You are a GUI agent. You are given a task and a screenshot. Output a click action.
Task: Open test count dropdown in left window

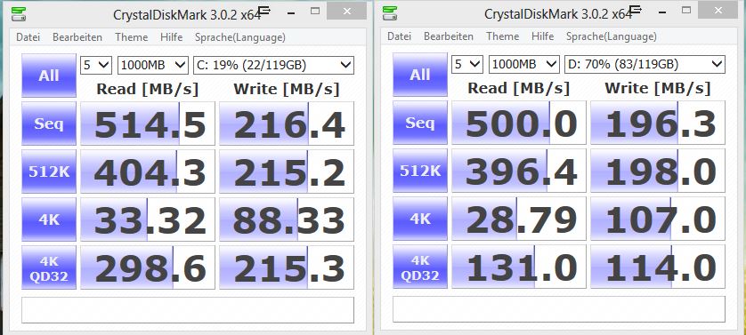pyautogui.click(x=96, y=65)
